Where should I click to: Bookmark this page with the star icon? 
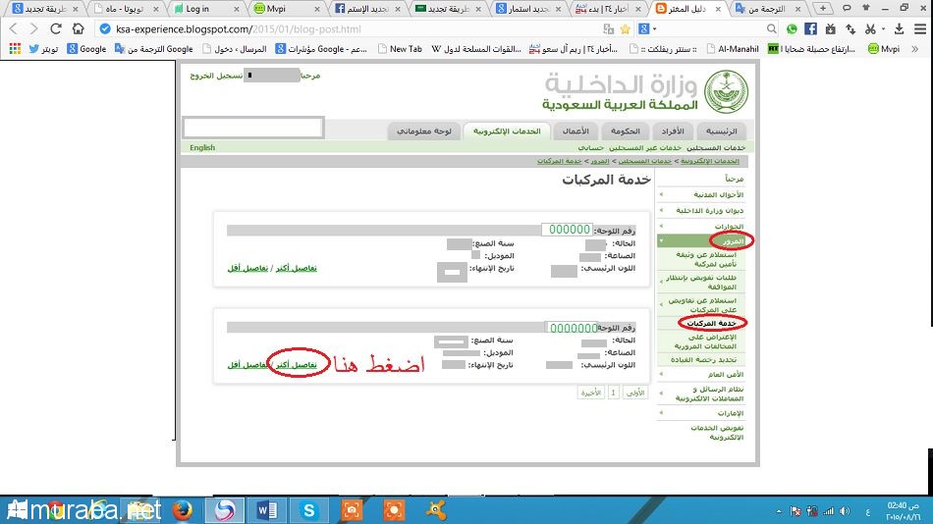pos(625,29)
